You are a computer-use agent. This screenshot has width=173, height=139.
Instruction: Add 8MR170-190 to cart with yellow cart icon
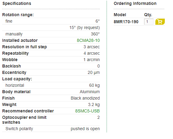pyautogui.click(x=160, y=22)
